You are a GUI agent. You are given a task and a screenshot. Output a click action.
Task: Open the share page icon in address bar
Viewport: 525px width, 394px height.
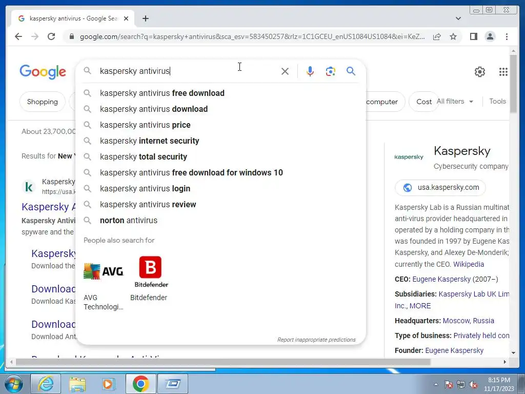click(437, 36)
